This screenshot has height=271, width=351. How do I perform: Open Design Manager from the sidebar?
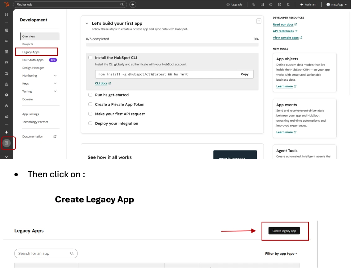point(33,68)
